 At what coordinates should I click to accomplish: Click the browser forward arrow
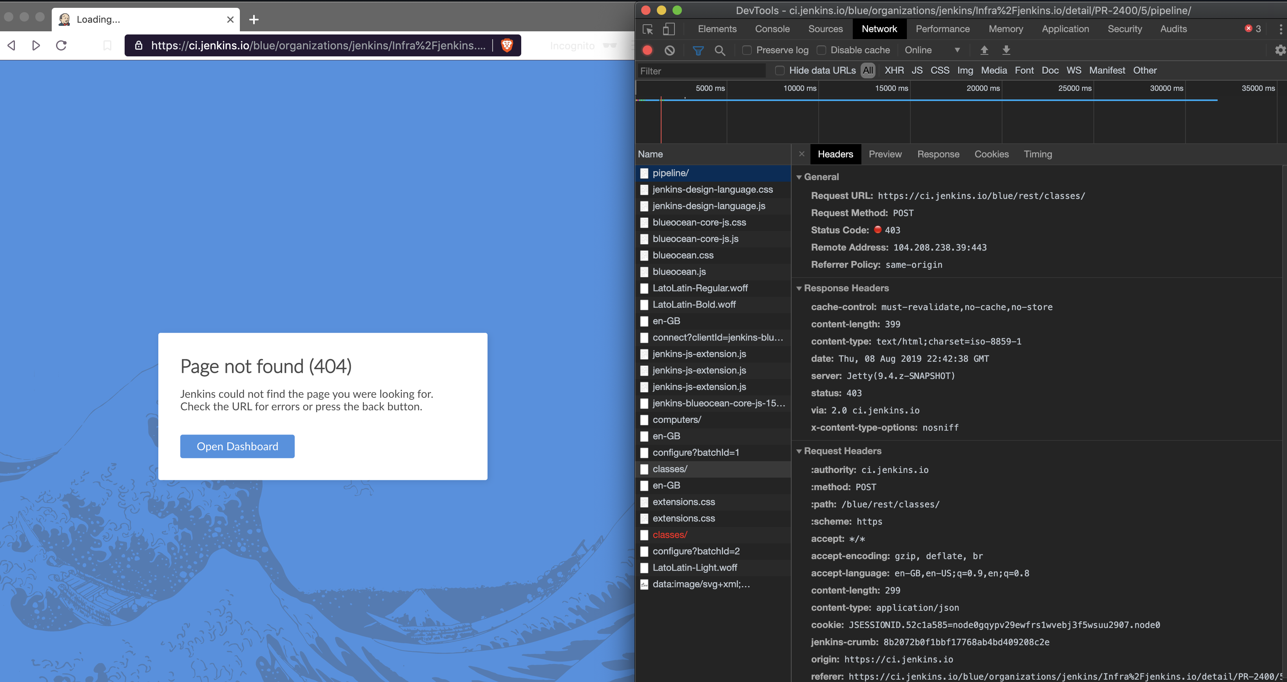36,45
